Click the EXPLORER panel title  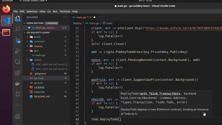(32, 17)
